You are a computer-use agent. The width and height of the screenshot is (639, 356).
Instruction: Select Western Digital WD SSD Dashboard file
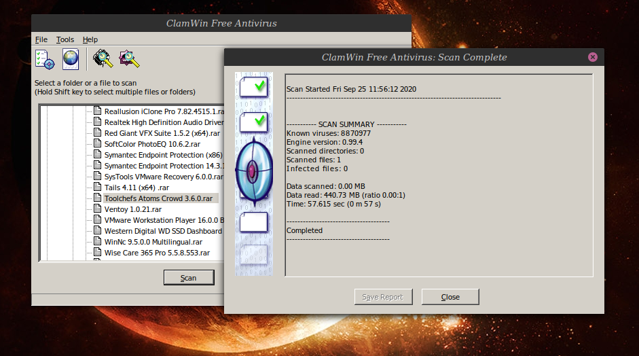pyautogui.click(x=164, y=231)
